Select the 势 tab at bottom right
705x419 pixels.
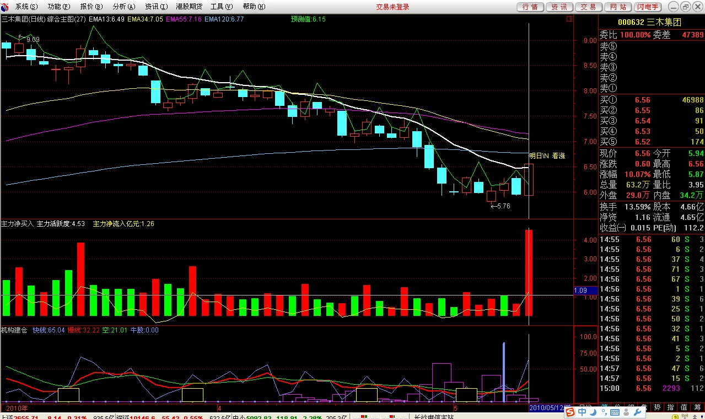tap(657, 407)
